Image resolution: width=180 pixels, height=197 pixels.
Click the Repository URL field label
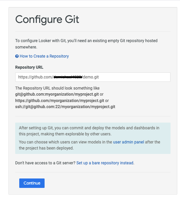pyautogui.click(x=29, y=67)
